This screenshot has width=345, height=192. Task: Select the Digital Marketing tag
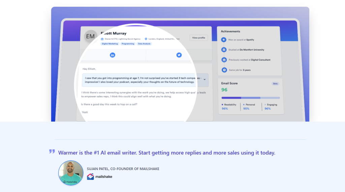(x=109, y=44)
